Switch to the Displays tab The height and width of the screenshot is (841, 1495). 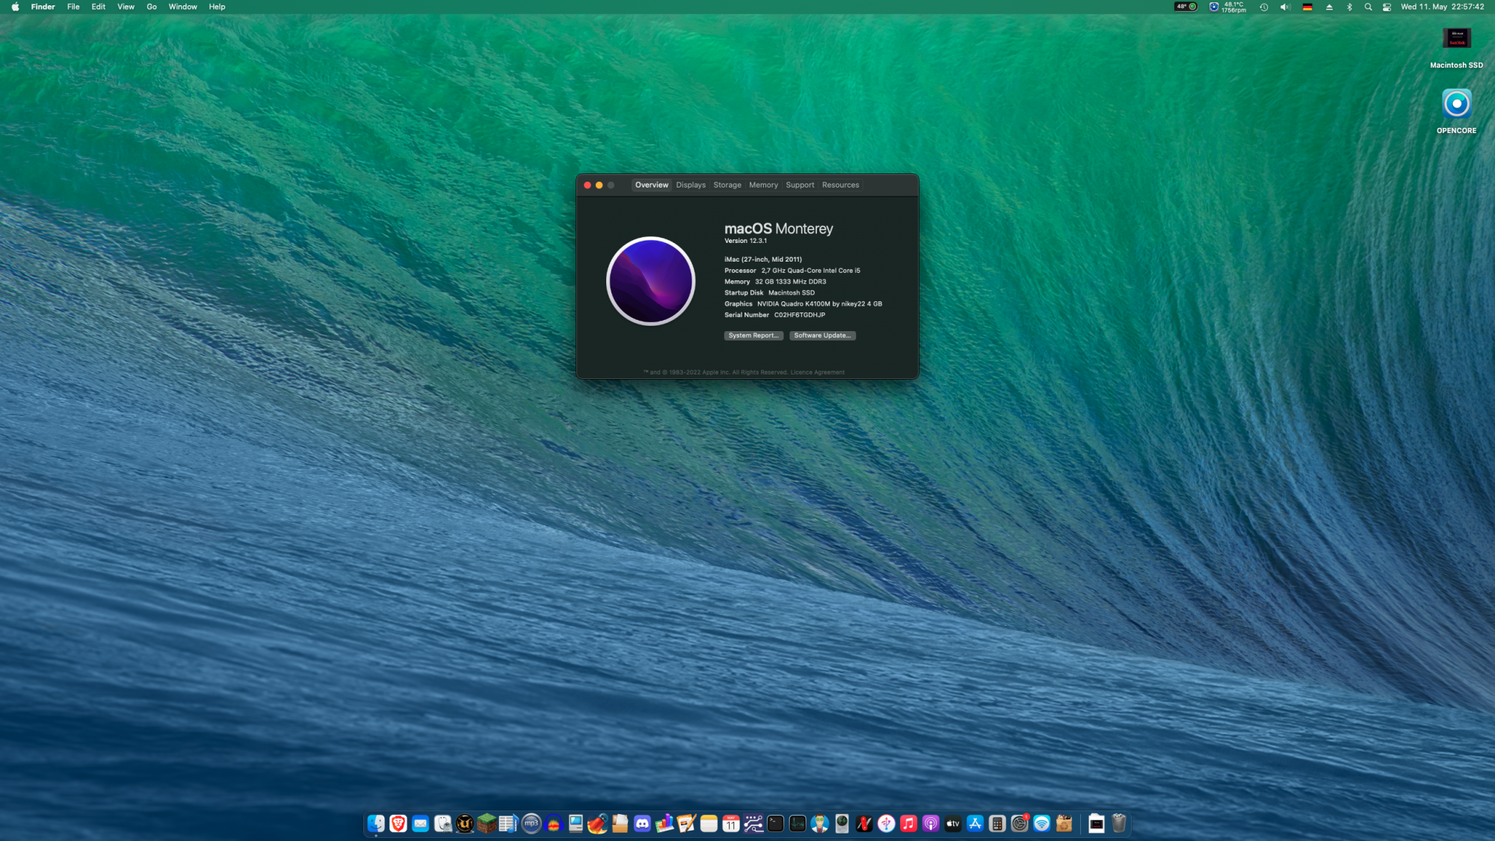coord(691,185)
